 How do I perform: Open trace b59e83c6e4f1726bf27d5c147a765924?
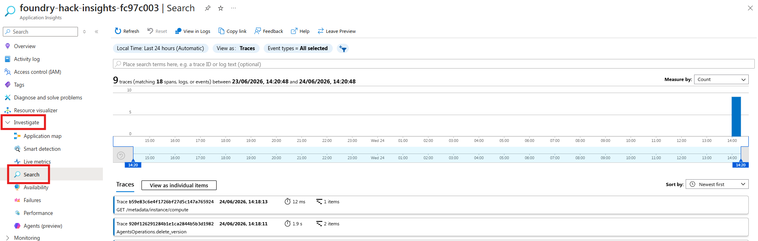point(431,205)
